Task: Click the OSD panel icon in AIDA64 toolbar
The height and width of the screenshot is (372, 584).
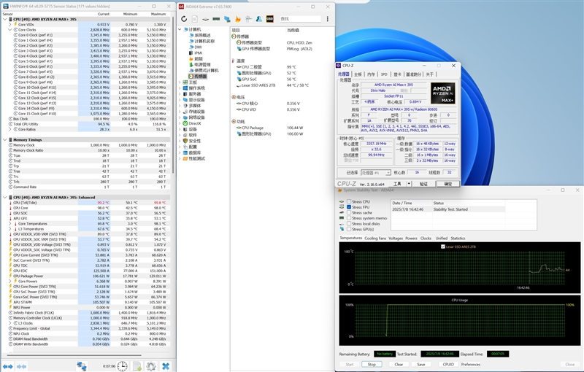Action: click(x=270, y=20)
